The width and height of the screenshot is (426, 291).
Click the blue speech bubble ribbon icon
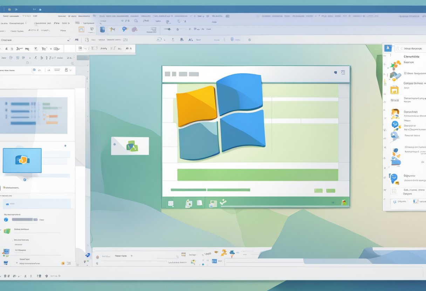pos(124,29)
